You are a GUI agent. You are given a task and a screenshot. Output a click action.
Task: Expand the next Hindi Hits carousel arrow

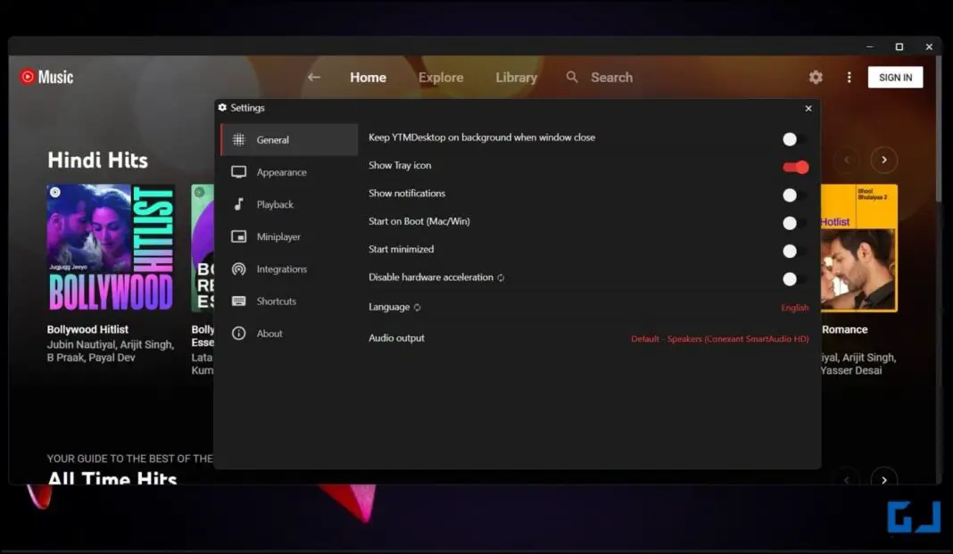point(883,159)
